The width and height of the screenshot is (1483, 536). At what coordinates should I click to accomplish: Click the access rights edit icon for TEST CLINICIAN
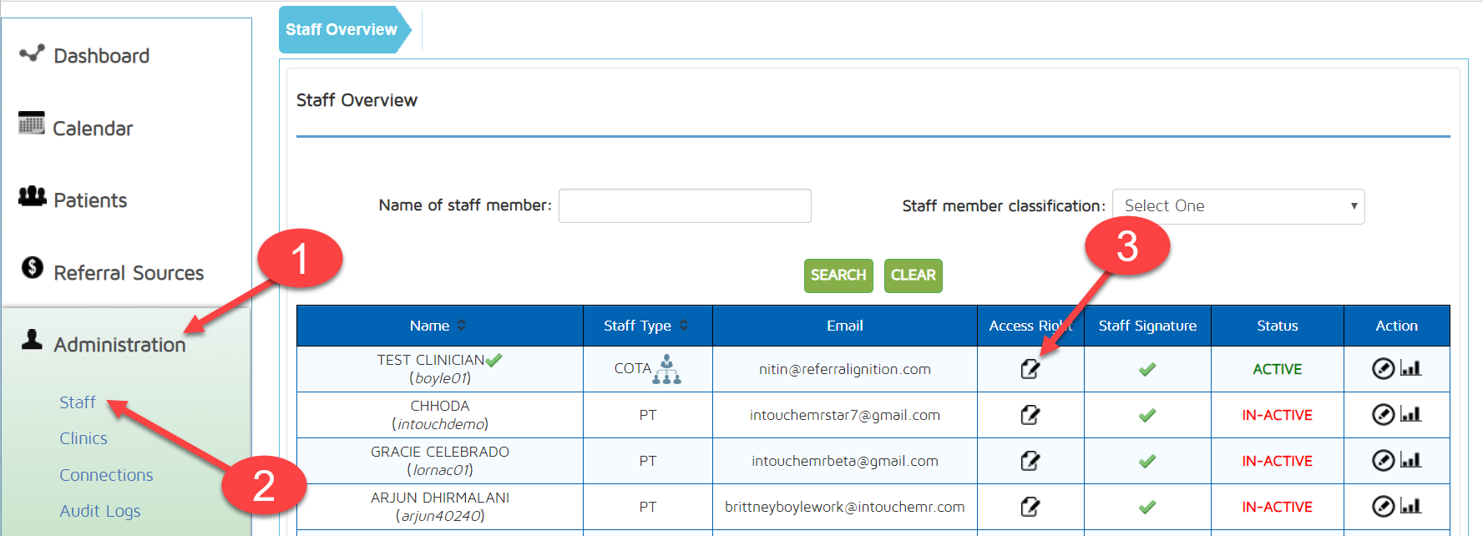point(1030,369)
